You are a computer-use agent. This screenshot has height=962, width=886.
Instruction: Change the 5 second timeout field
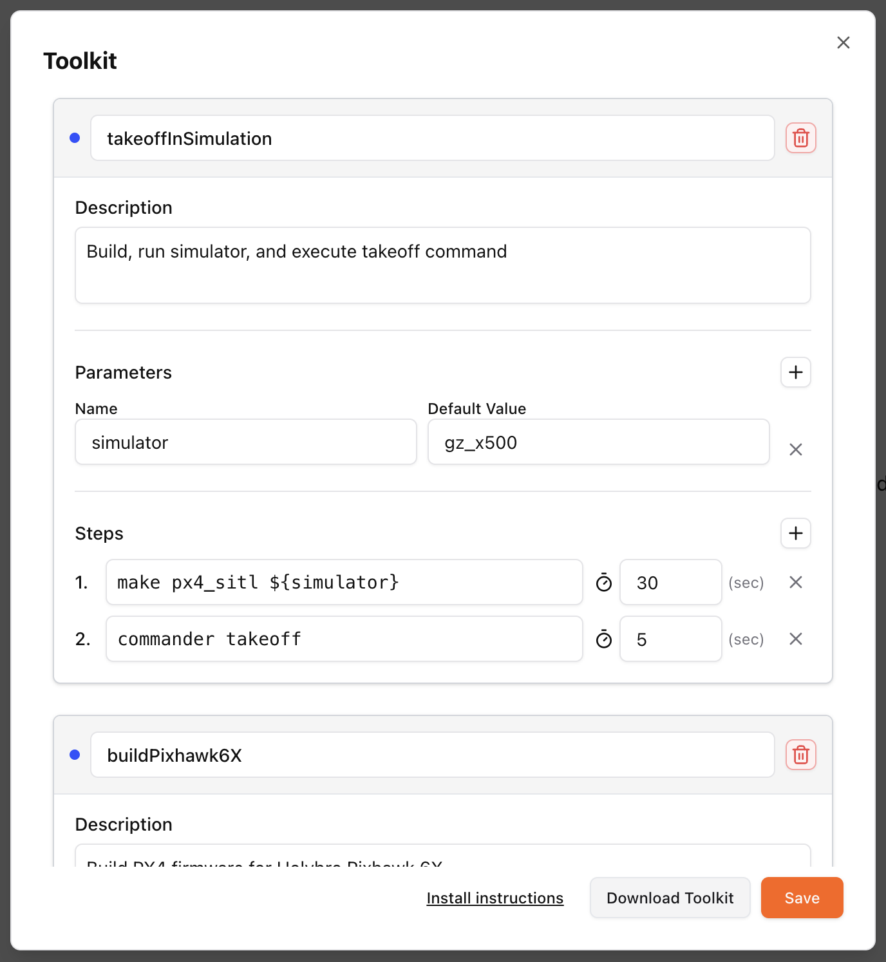(x=671, y=639)
